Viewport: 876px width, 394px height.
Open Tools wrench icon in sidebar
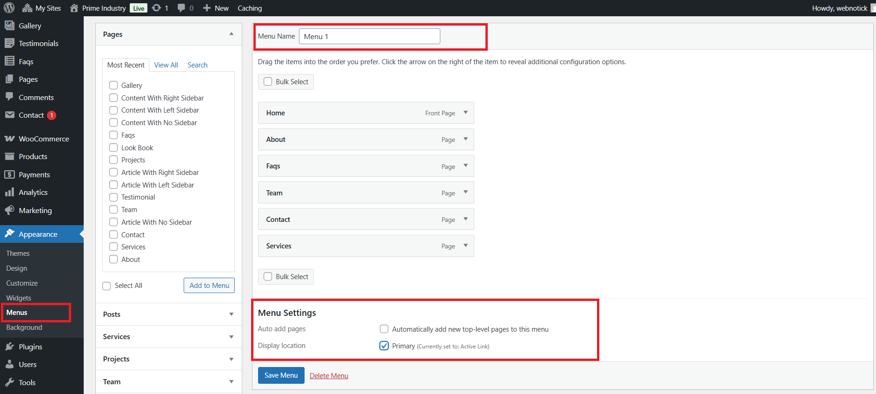[9, 382]
